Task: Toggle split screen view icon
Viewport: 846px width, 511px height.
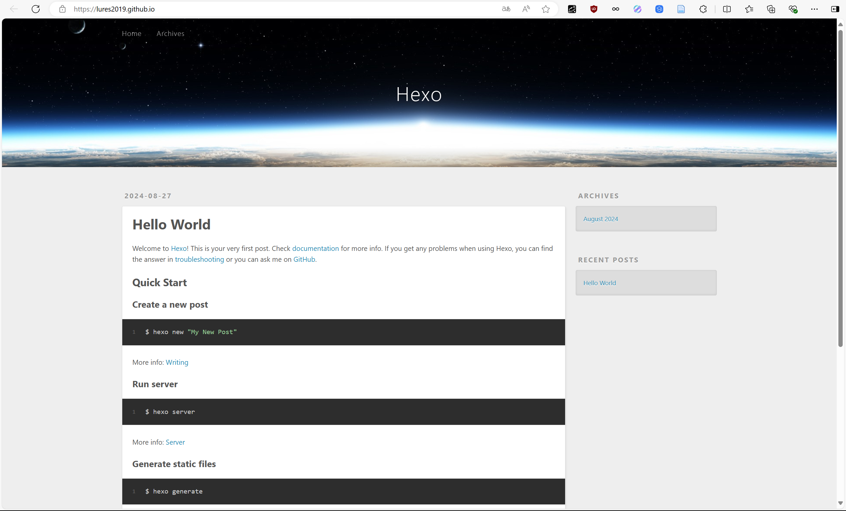Action: coord(726,9)
